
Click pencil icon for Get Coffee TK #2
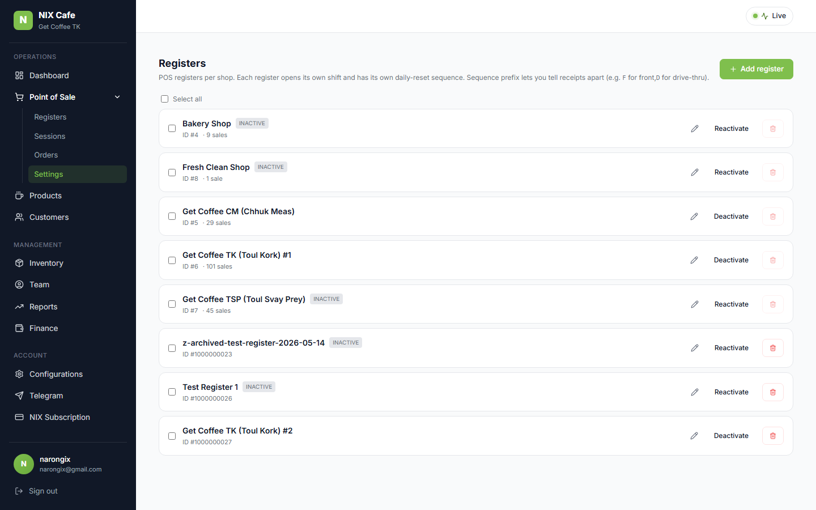click(694, 436)
